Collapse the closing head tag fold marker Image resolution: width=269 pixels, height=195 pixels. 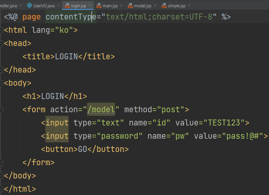click(1, 70)
